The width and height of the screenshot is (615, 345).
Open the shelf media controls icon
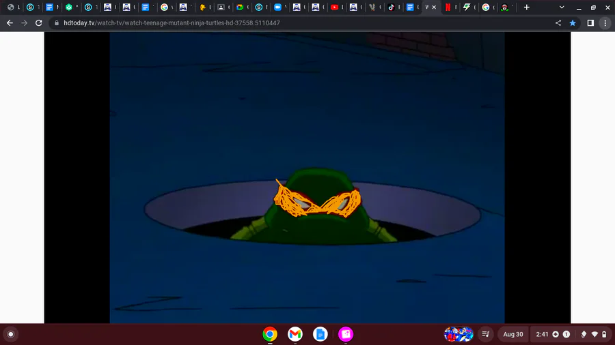486,334
